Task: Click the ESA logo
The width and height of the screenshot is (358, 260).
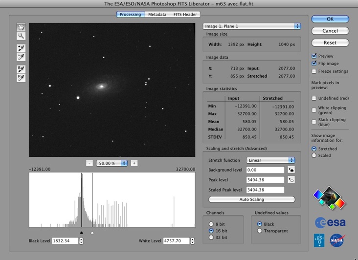Action: [330, 222]
